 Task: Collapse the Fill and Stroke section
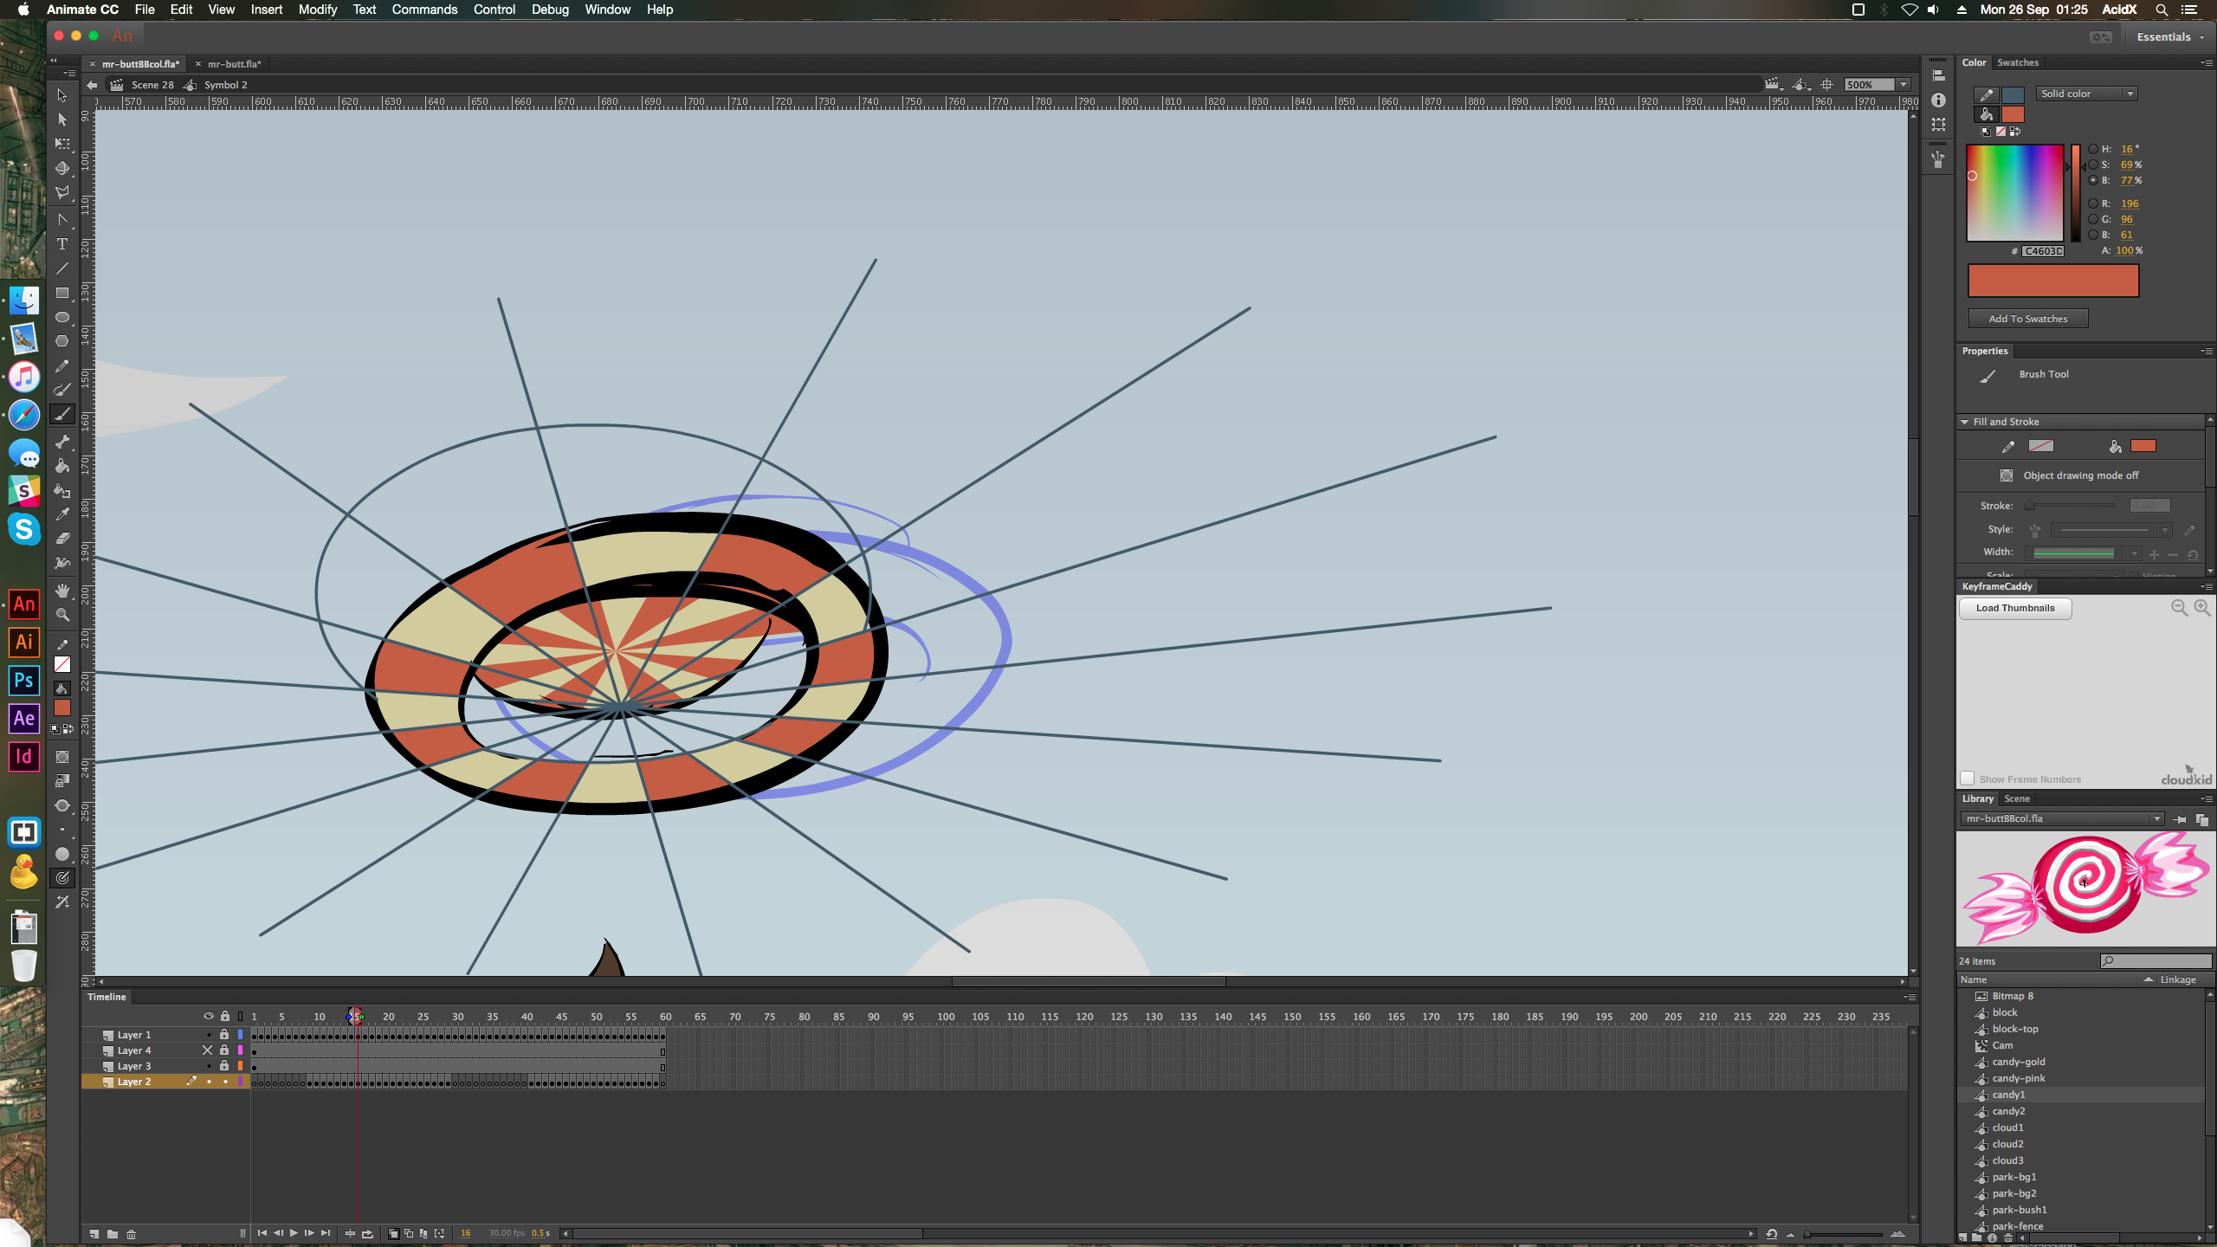(x=1965, y=422)
